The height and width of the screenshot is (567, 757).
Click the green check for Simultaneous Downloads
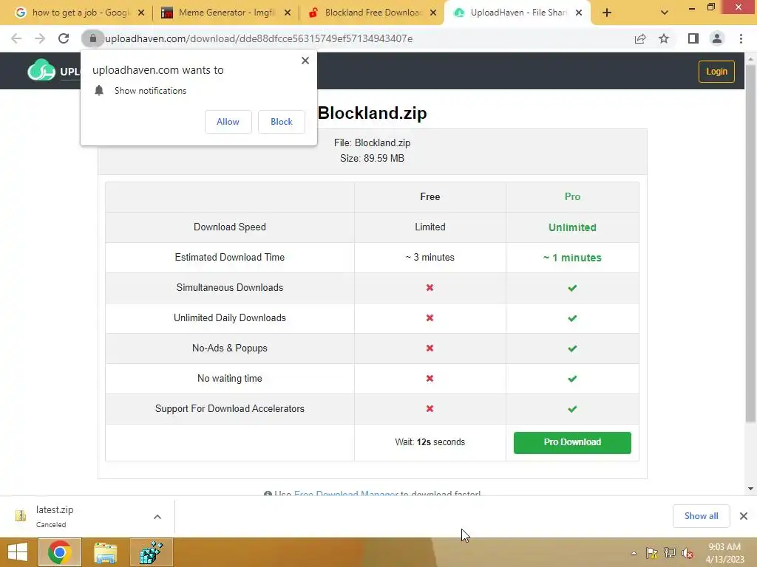[572, 288]
